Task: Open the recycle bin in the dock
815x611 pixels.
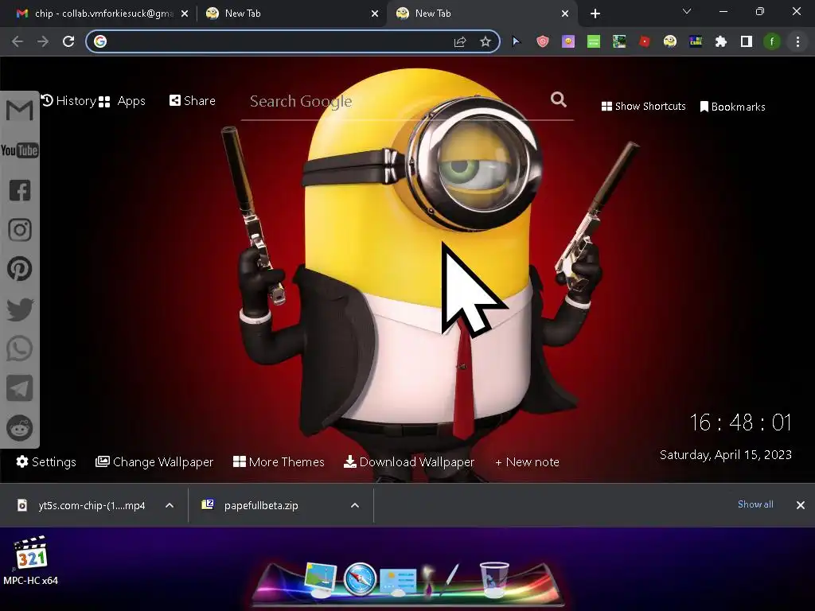Action: click(x=493, y=579)
